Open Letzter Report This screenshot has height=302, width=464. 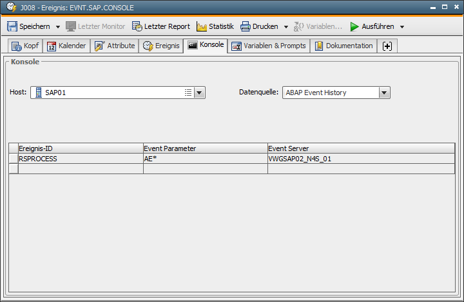161,26
